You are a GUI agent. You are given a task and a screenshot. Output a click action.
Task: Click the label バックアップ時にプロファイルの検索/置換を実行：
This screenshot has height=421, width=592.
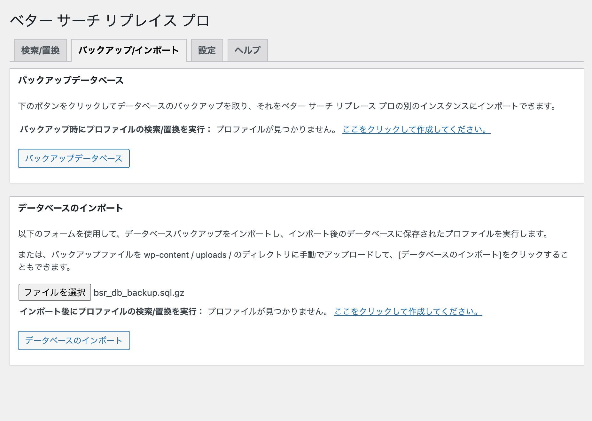(115, 129)
